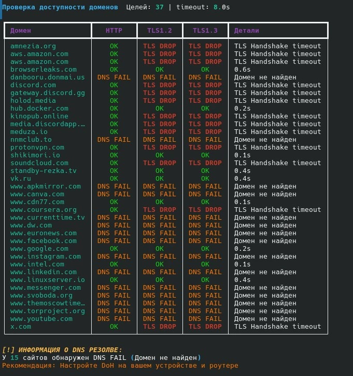Click the 'Целей: 37' target count

click(145, 7)
